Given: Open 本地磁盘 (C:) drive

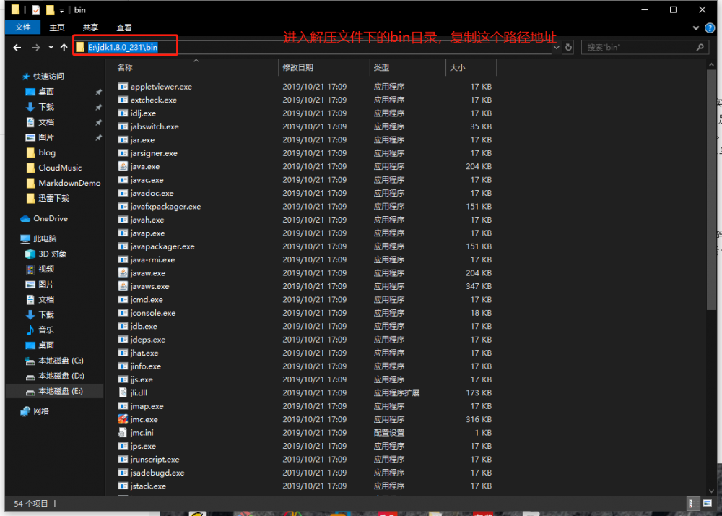Looking at the screenshot, I should [61, 361].
